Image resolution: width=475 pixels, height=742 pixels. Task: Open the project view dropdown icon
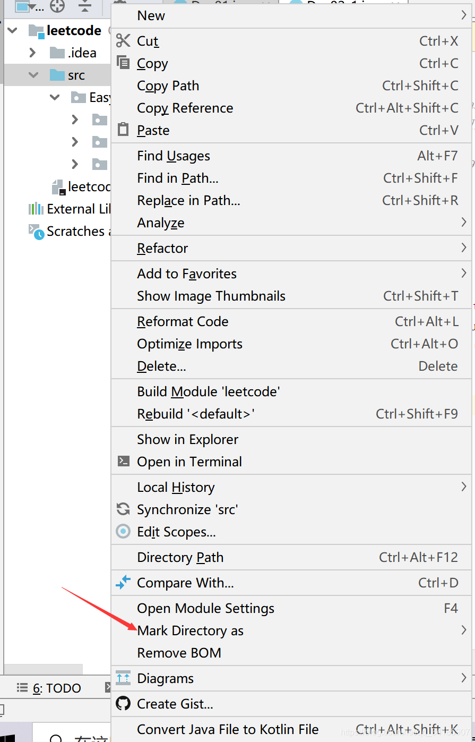click(29, 6)
